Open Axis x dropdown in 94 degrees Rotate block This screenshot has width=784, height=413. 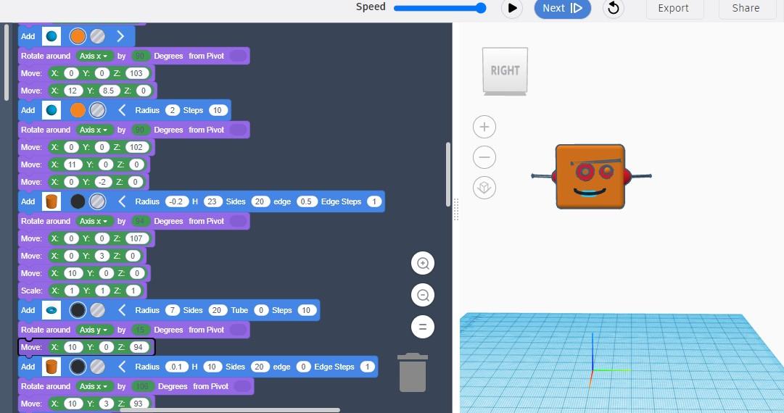click(x=94, y=221)
